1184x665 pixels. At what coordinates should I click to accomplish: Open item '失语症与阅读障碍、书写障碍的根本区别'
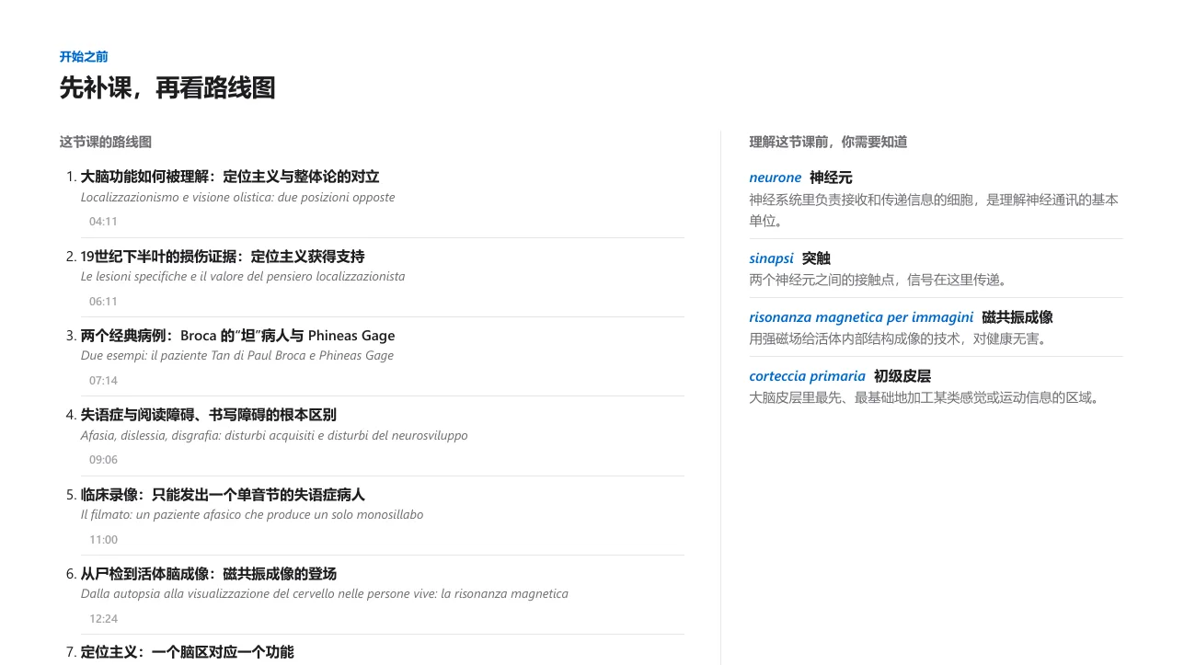pos(209,415)
